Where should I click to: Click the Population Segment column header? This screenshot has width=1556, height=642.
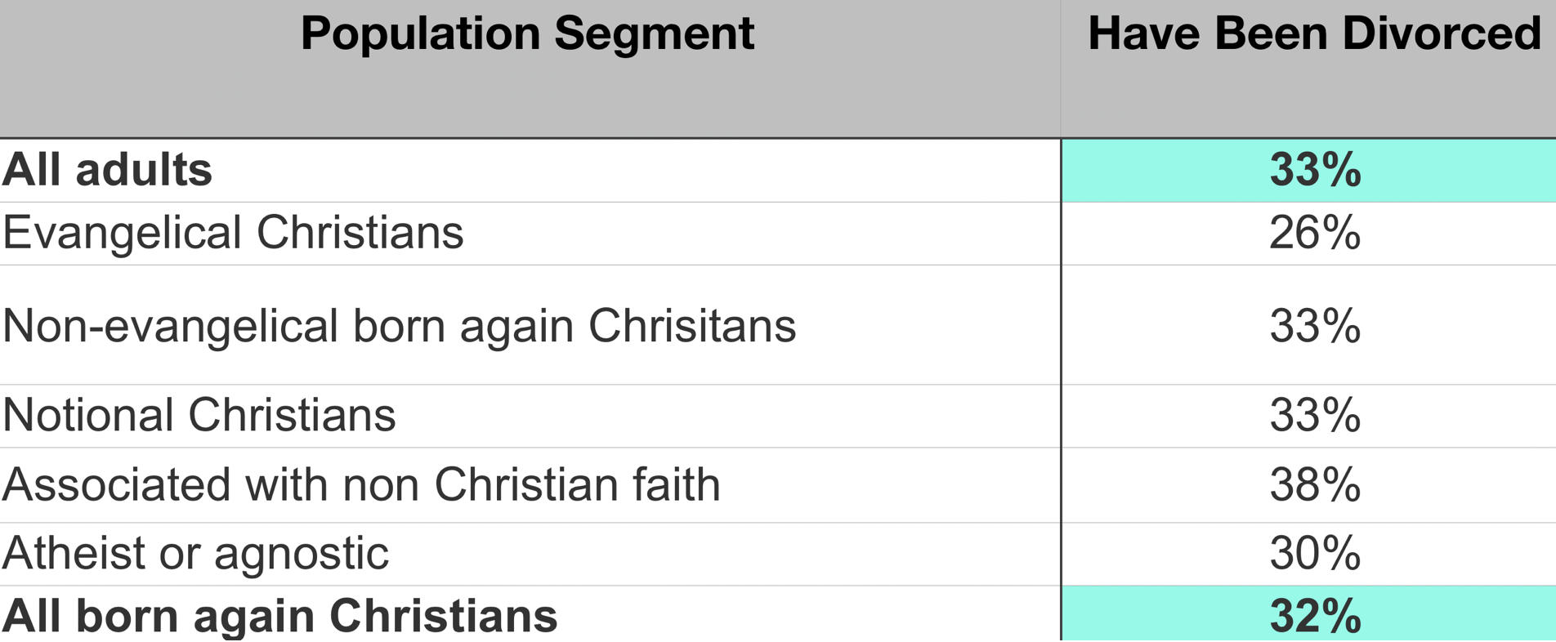coord(527,34)
